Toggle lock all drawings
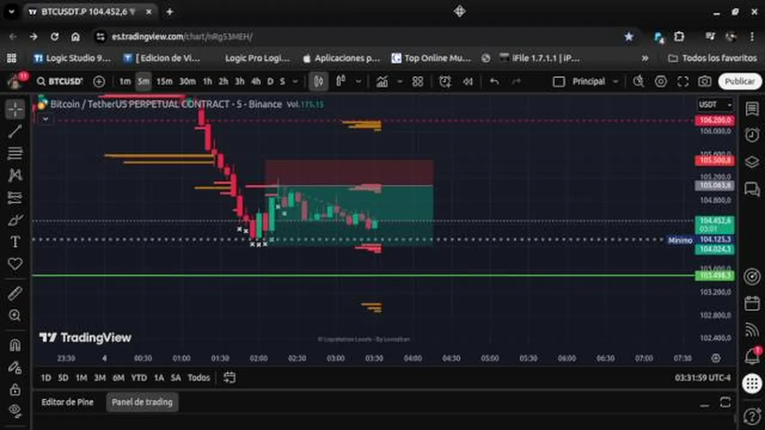 click(15, 389)
